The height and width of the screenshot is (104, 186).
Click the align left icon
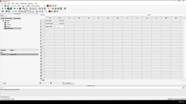19,12
